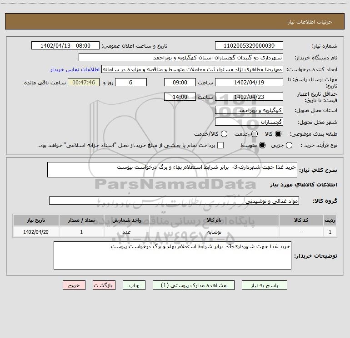Click the announcement date field 1402/04/13 - 08:00
This screenshot has width=350, height=338.
pyautogui.click(x=65, y=45)
